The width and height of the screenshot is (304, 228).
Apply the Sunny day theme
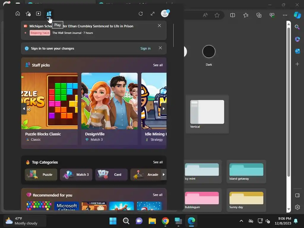[x=246, y=200]
